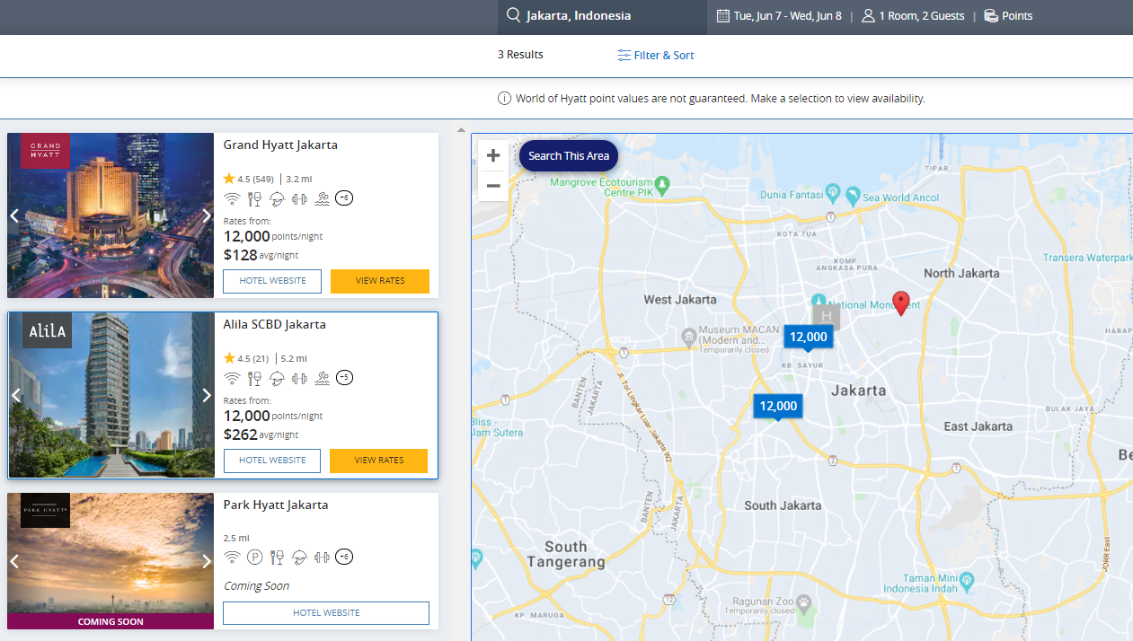The image size is (1133, 641).
Task: Click Alila SCBD Jakarta pool swimmer icon
Action: click(322, 378)
